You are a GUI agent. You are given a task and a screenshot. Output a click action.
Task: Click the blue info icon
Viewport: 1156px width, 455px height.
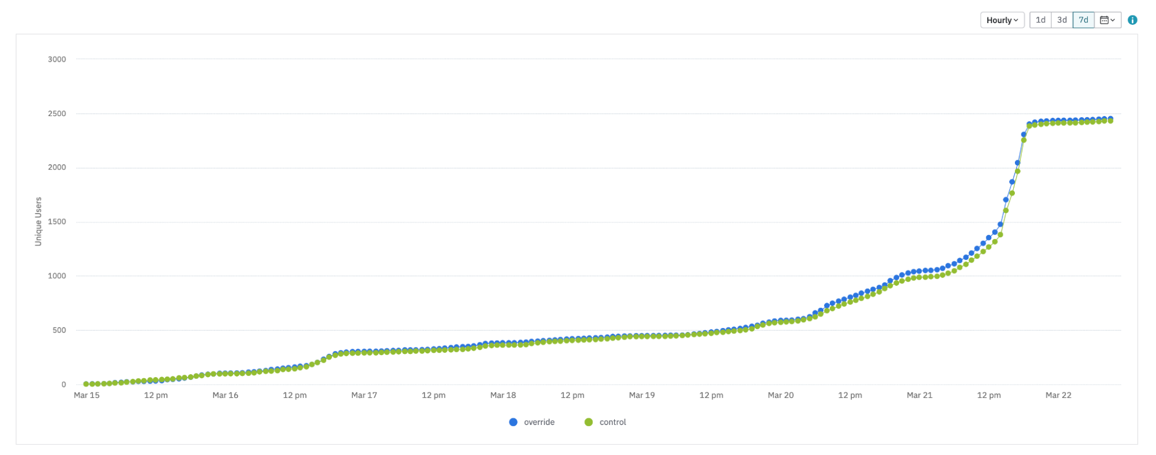click(x=1132, y=20)
